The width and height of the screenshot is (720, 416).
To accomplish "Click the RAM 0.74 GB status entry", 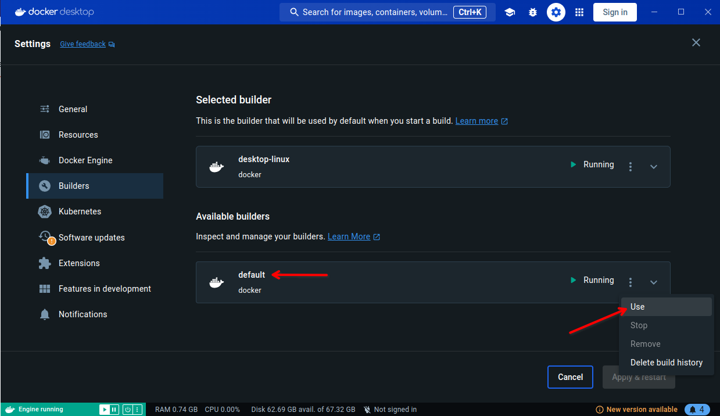I will coord(176,410).
